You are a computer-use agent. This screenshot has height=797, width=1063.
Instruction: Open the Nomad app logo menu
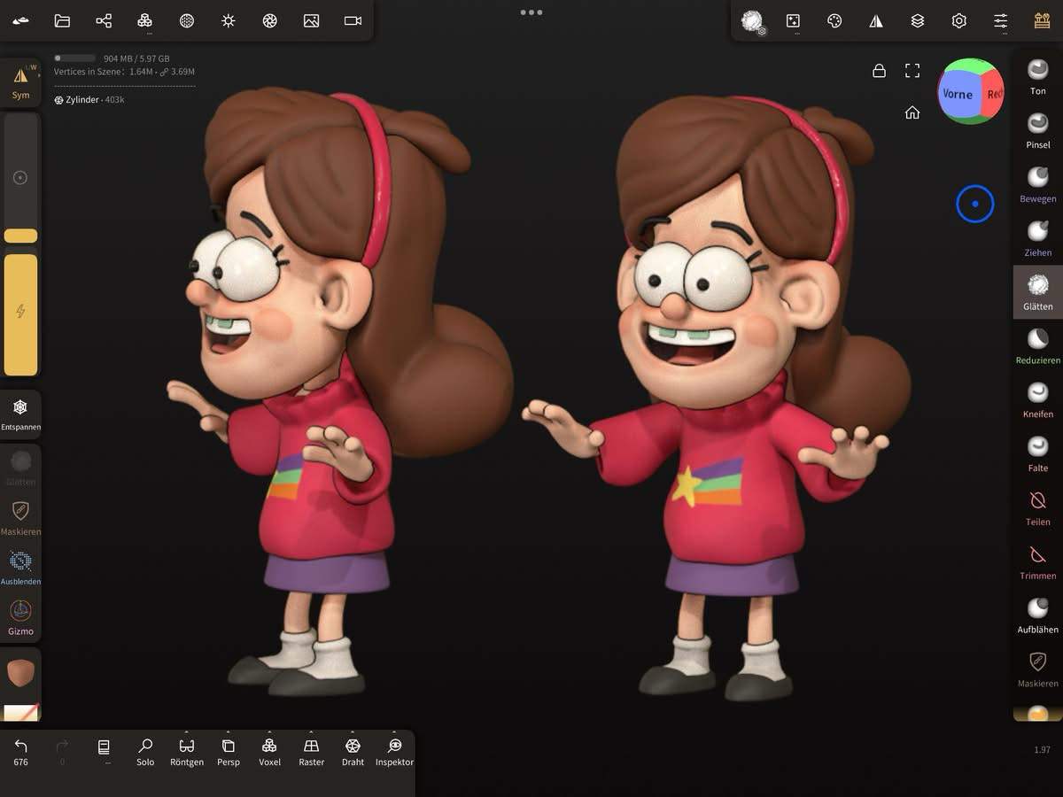[x=20, y=20]
